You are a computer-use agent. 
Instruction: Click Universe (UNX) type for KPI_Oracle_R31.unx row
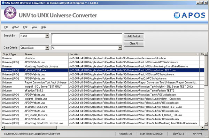13,115
